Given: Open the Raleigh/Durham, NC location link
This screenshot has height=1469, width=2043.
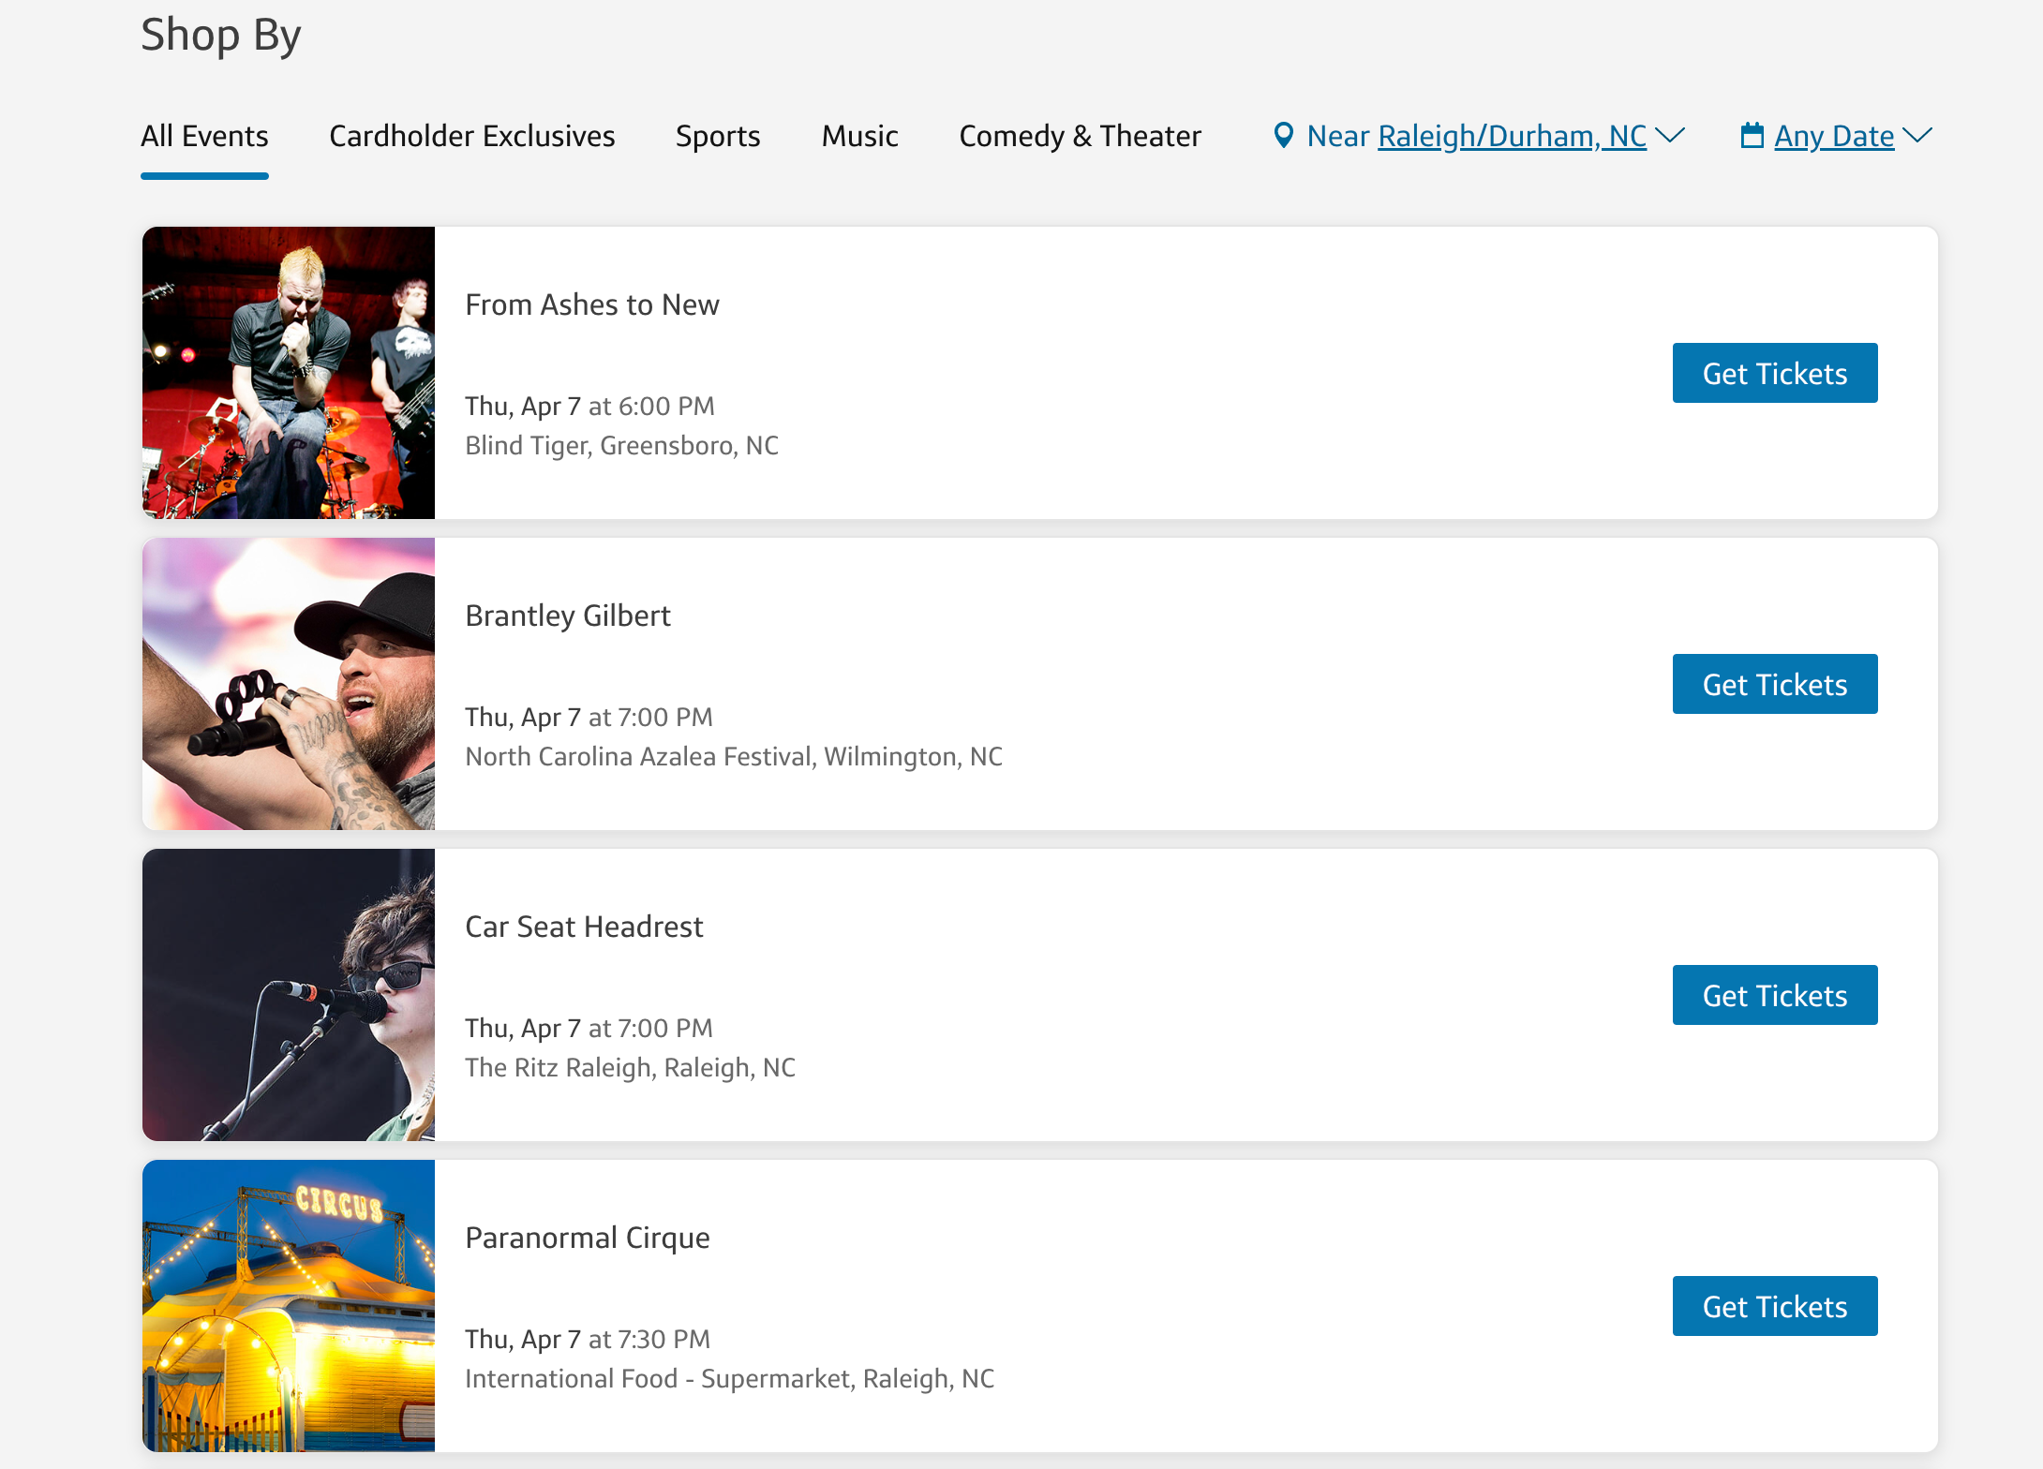Looking at the screenshot, I should point(1512,137).
